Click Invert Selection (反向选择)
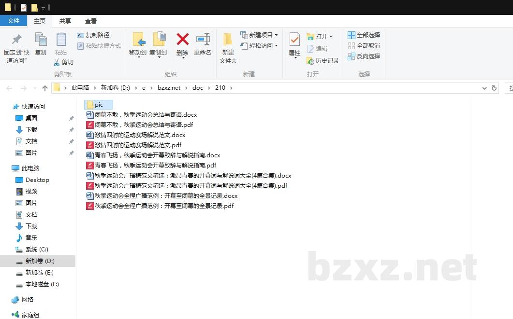513x319 pixels. [x=364, y=56]
